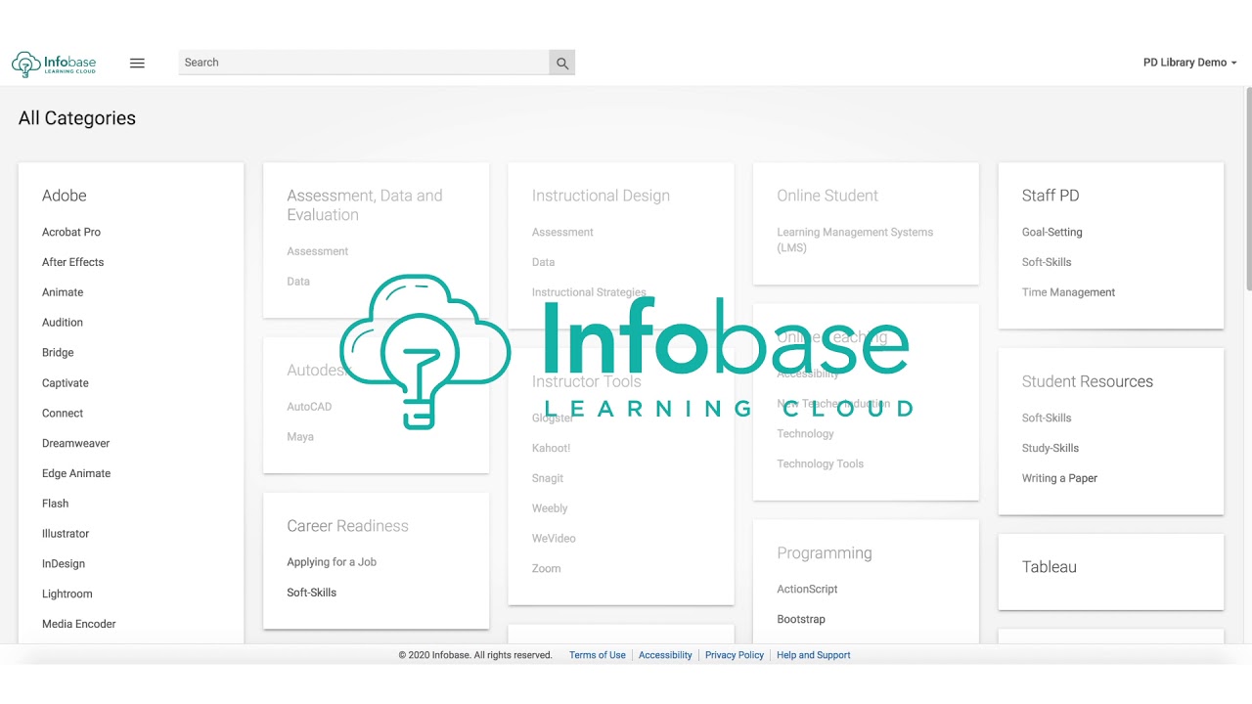Image resolution: width=1252 pixels, height=704 pixels.
Task: Click the Tableau card heading
Action: [x=1050, y=567]
